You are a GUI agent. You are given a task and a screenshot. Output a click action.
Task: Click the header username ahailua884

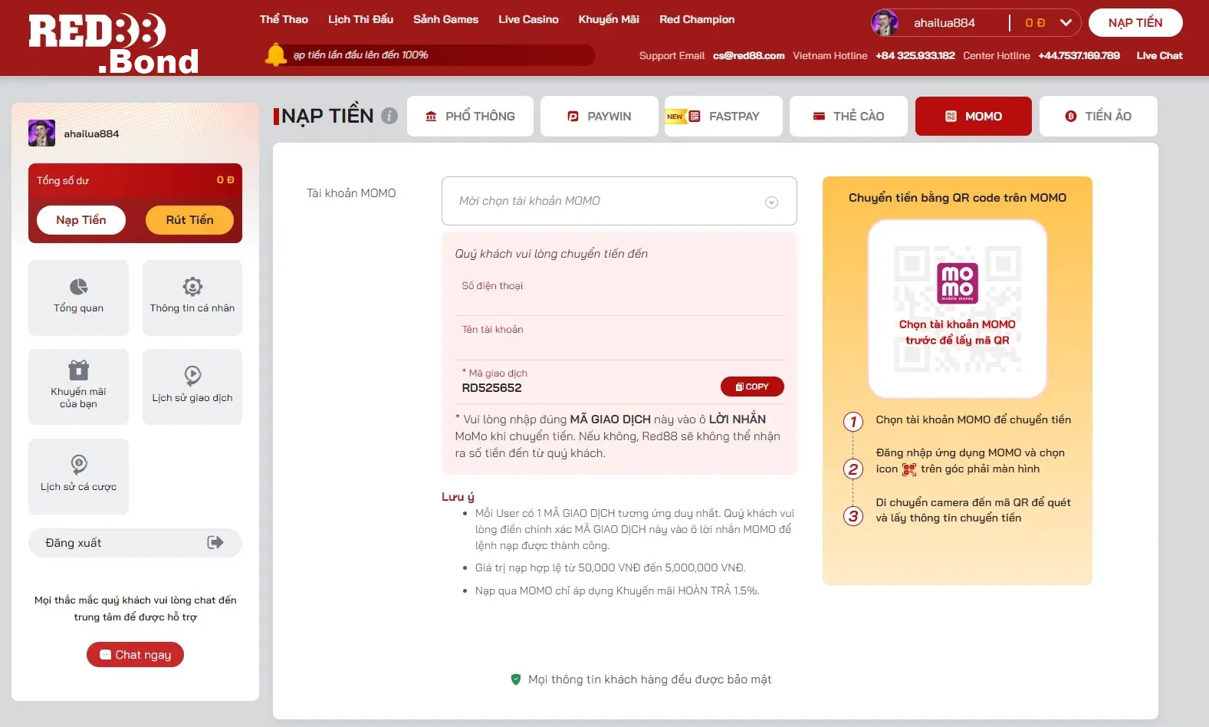[945, 23]
